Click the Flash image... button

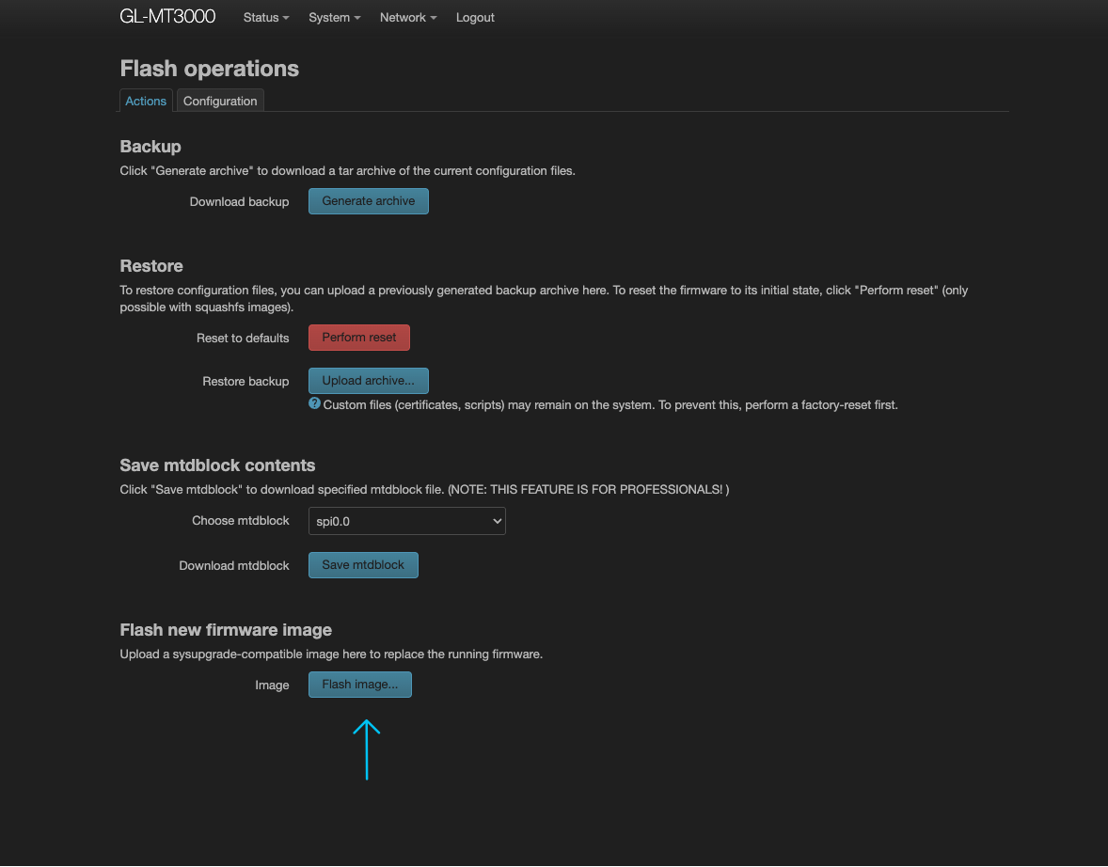click(359, 685)
